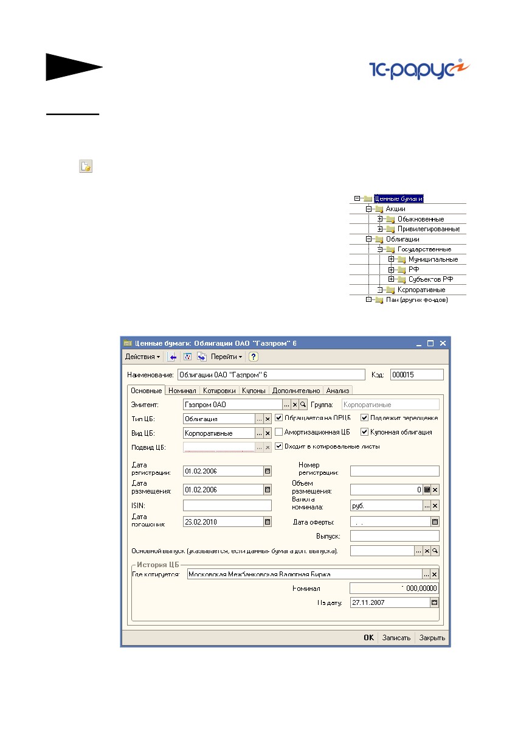532x754 pixels.
Task: Clear the Валюта номинала field
Action: pos(435,506)
